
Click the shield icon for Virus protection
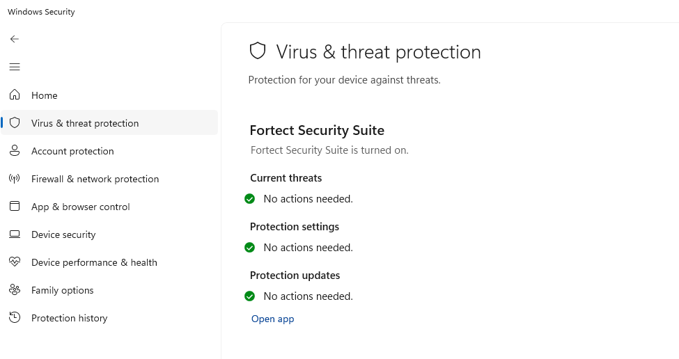[x=15, y=122]
